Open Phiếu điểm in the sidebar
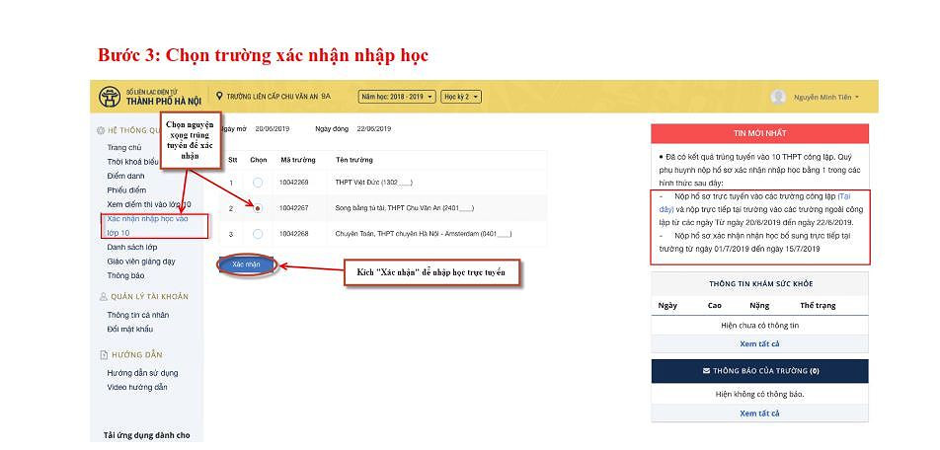This screenshot has width=940, height=450. [x=126, y=189]
